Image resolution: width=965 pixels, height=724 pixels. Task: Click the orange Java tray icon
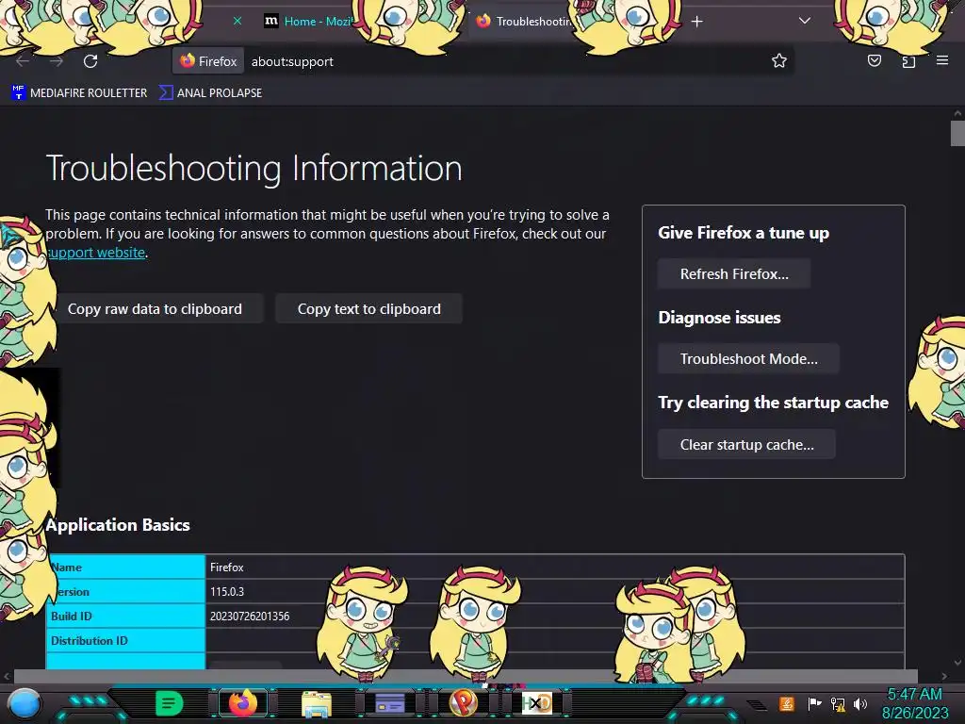786,703
